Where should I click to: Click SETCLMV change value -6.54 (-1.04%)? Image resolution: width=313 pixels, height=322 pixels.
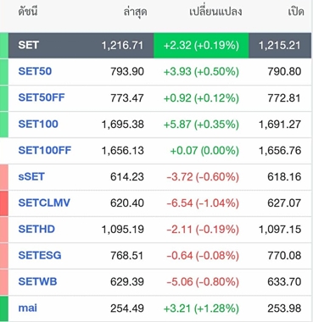point(203,203)
